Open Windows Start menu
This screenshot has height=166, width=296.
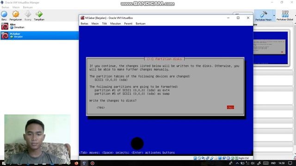pos(4,163)
